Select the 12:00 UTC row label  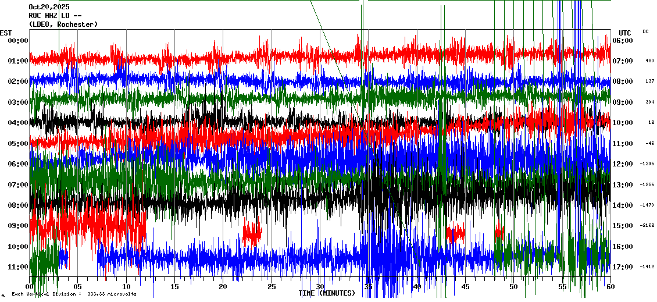click(x=624, y=164)
